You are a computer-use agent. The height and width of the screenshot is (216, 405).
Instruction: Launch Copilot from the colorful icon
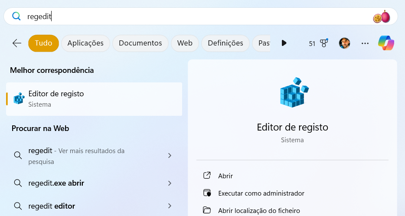pos(386,43)
